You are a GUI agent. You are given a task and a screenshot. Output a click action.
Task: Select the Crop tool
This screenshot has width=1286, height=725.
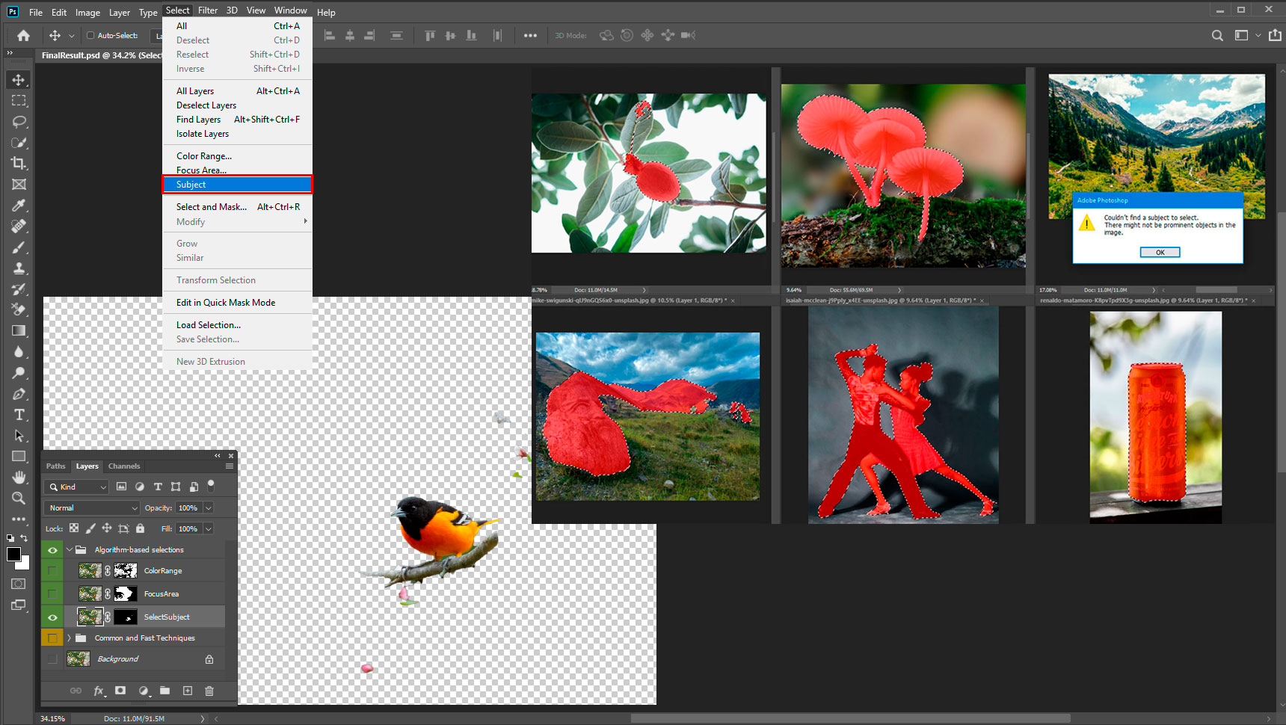click(x=19, y=163)
